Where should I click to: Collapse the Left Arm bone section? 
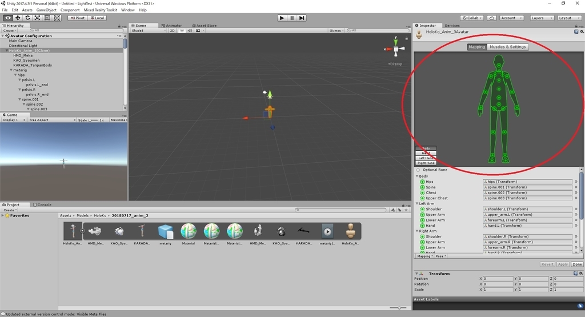pos(418,204)
